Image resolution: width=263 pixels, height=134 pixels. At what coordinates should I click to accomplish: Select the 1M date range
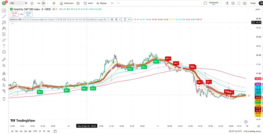(x=21, y=131)
